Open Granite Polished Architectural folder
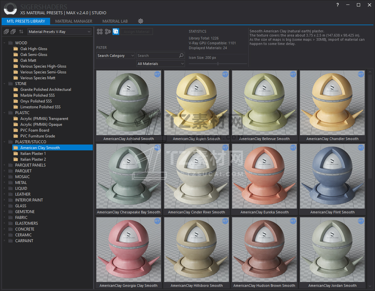375x291 pixels. pyautogui.click(x=46, y=90)
